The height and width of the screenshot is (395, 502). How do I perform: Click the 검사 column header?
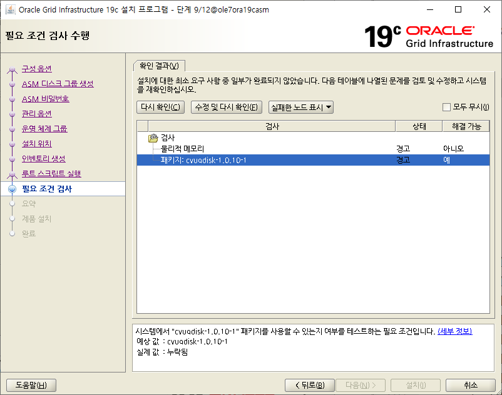tap(272, 126)
